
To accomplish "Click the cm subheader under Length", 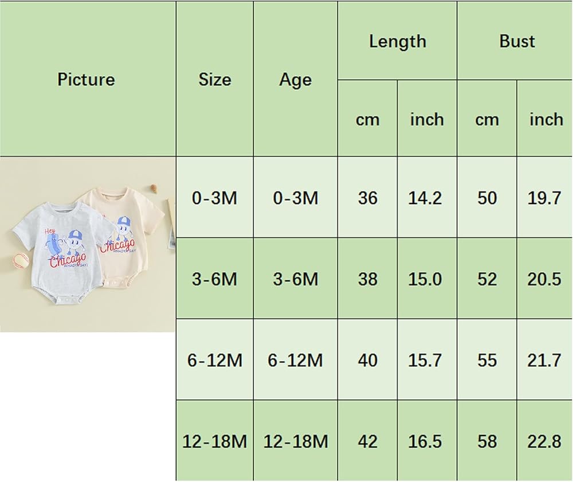I will click(367, 119).
